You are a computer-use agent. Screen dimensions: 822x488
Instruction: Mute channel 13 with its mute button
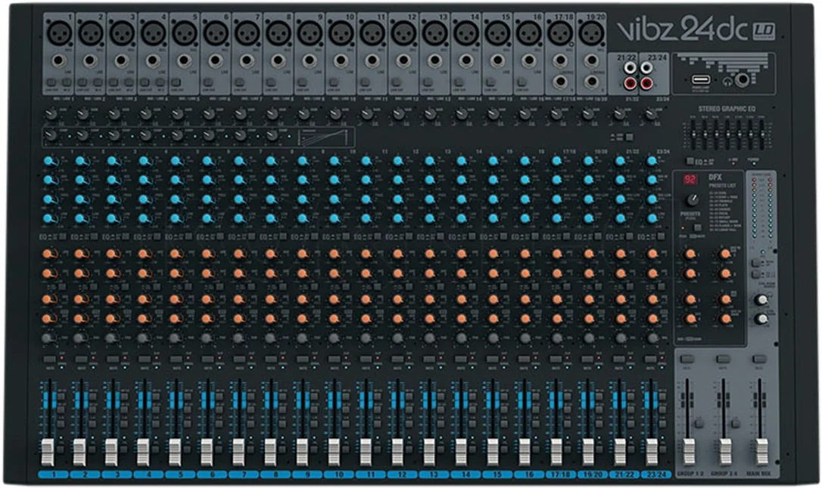point(429,360)
